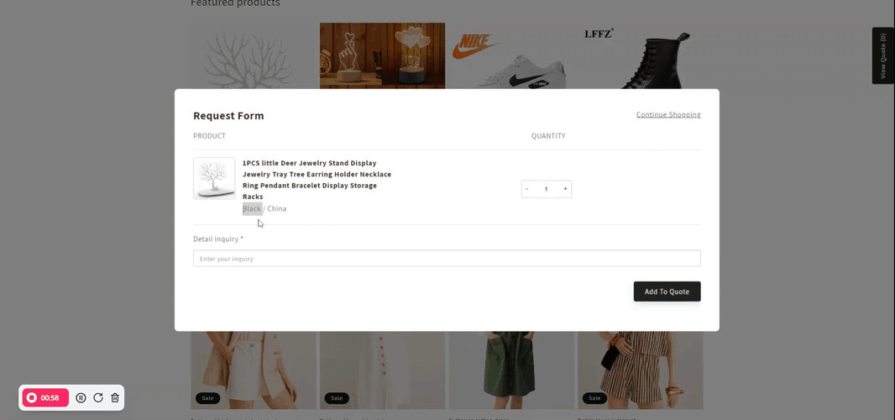This screenshot has height=420, width=895.
Task: Click the PRODUCT column header
Action: (x=210, y=136)
